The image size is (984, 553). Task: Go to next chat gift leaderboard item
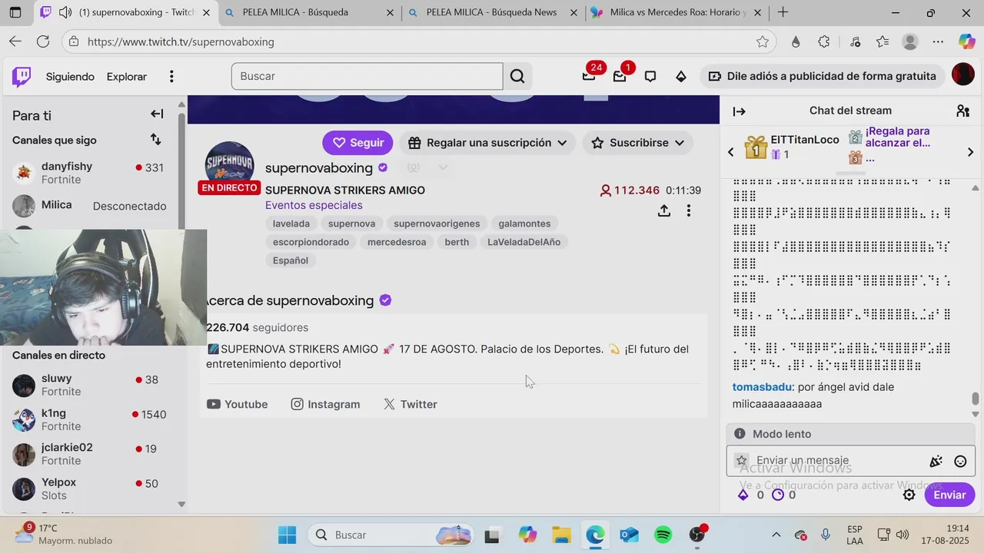pyautogui.click(x=970, y=152)
